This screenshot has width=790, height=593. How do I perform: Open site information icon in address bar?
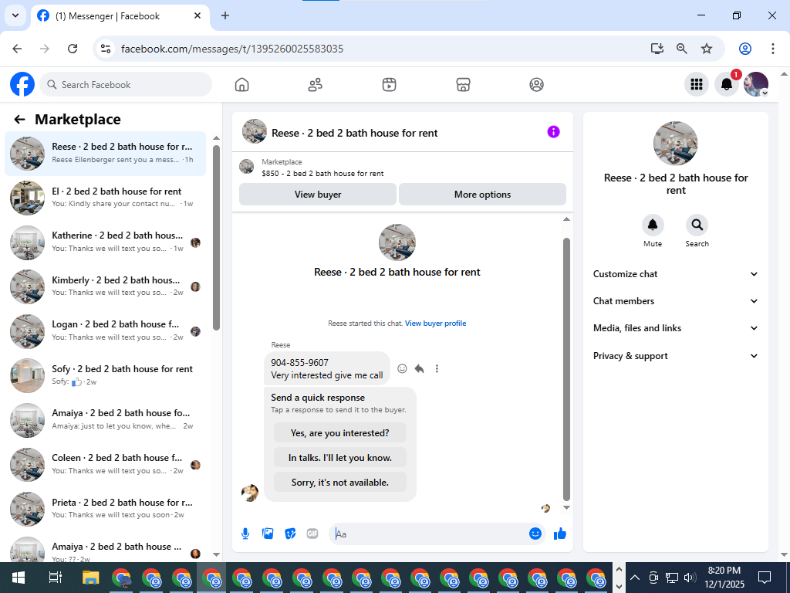(105, 49)
